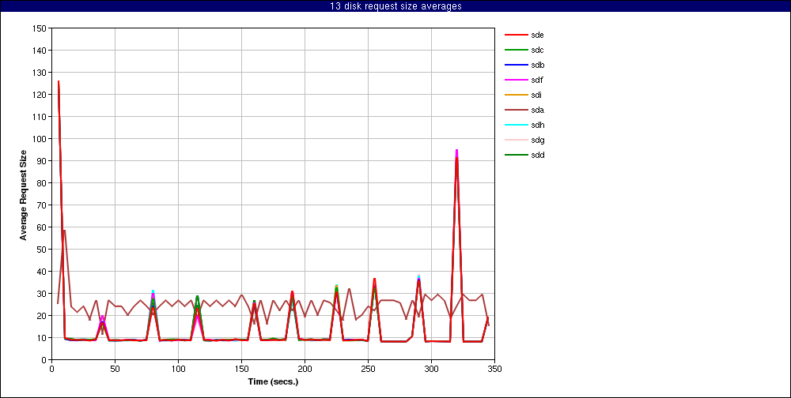This screenshot has height=398, width=791.
Task: Select the sdc legend label
Action: point(537,50)
